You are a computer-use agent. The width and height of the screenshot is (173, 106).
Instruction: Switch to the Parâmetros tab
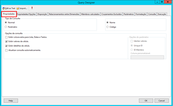point(129,14)
